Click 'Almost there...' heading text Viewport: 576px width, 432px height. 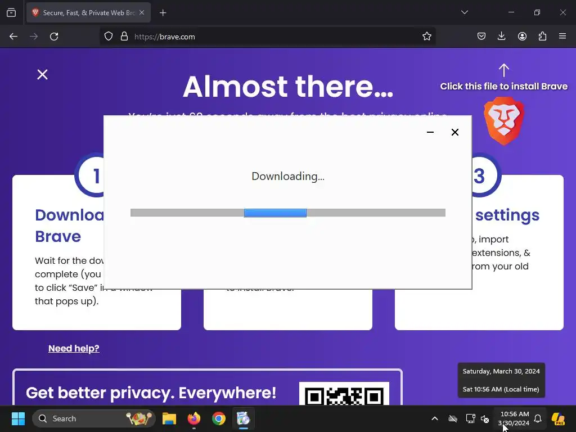pos(288,87)
